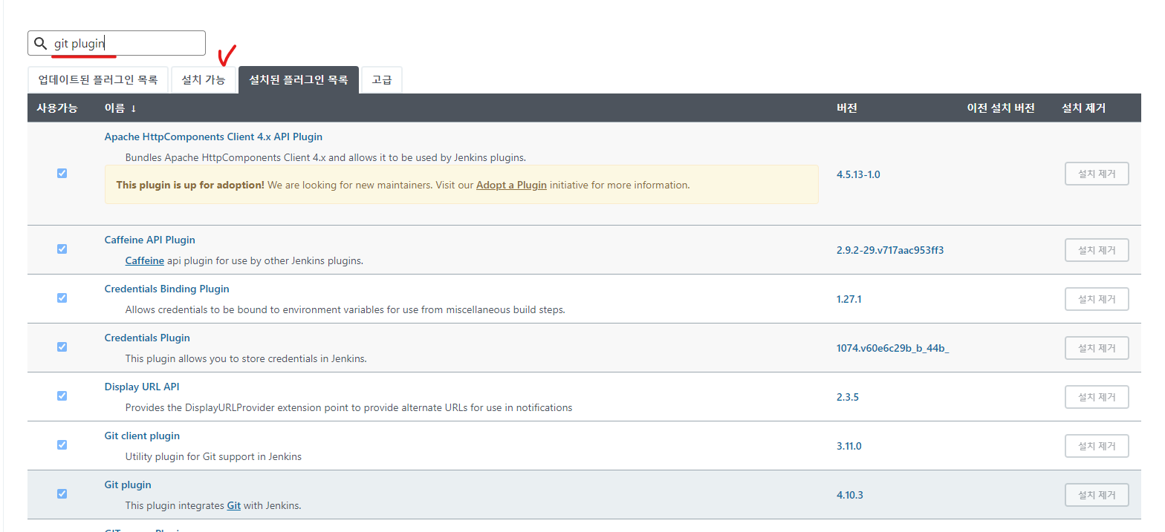
Task: Open the 고급 tab
Action: pos(382,79)
